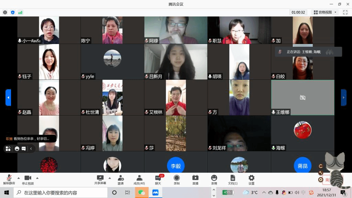Expand audio options arrow beside 解除静音

(x=19, y=178)
